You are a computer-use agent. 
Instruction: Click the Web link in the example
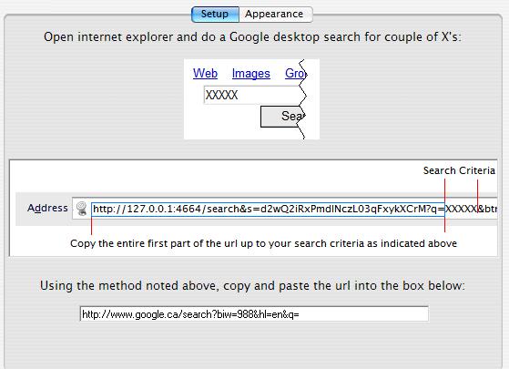tap(205, 74)
